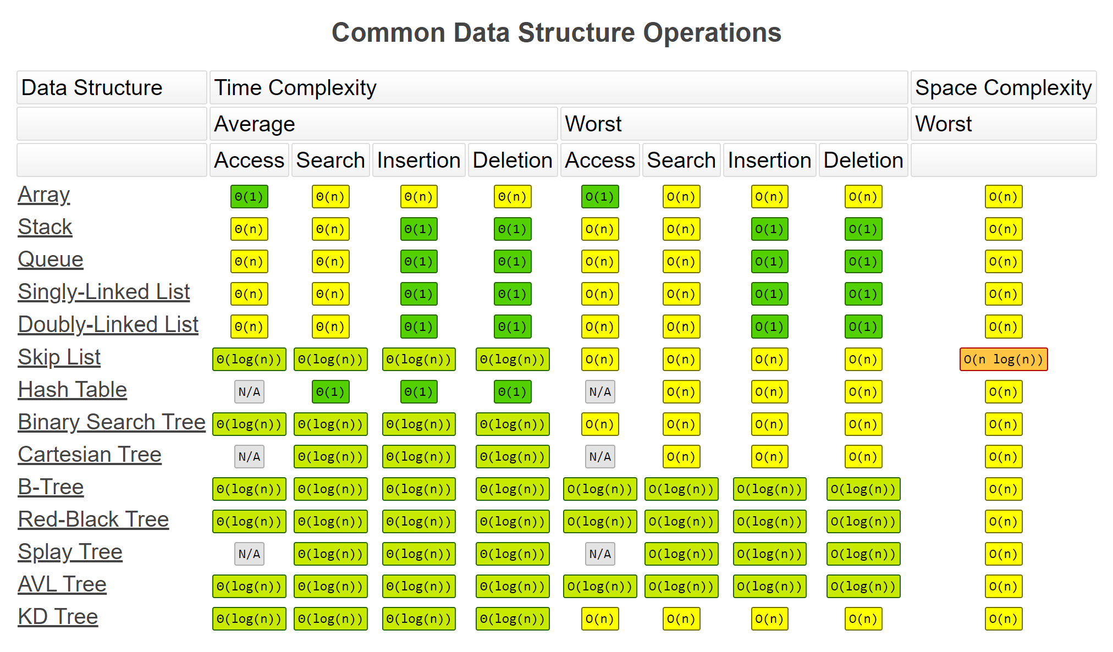The image size is (1113, 652).
Task: Go to the KD Tree link
Action: (58, 617)
